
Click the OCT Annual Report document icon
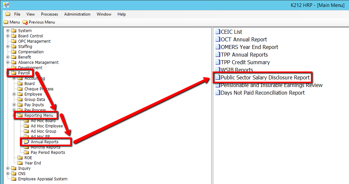(x=218, y=39)
